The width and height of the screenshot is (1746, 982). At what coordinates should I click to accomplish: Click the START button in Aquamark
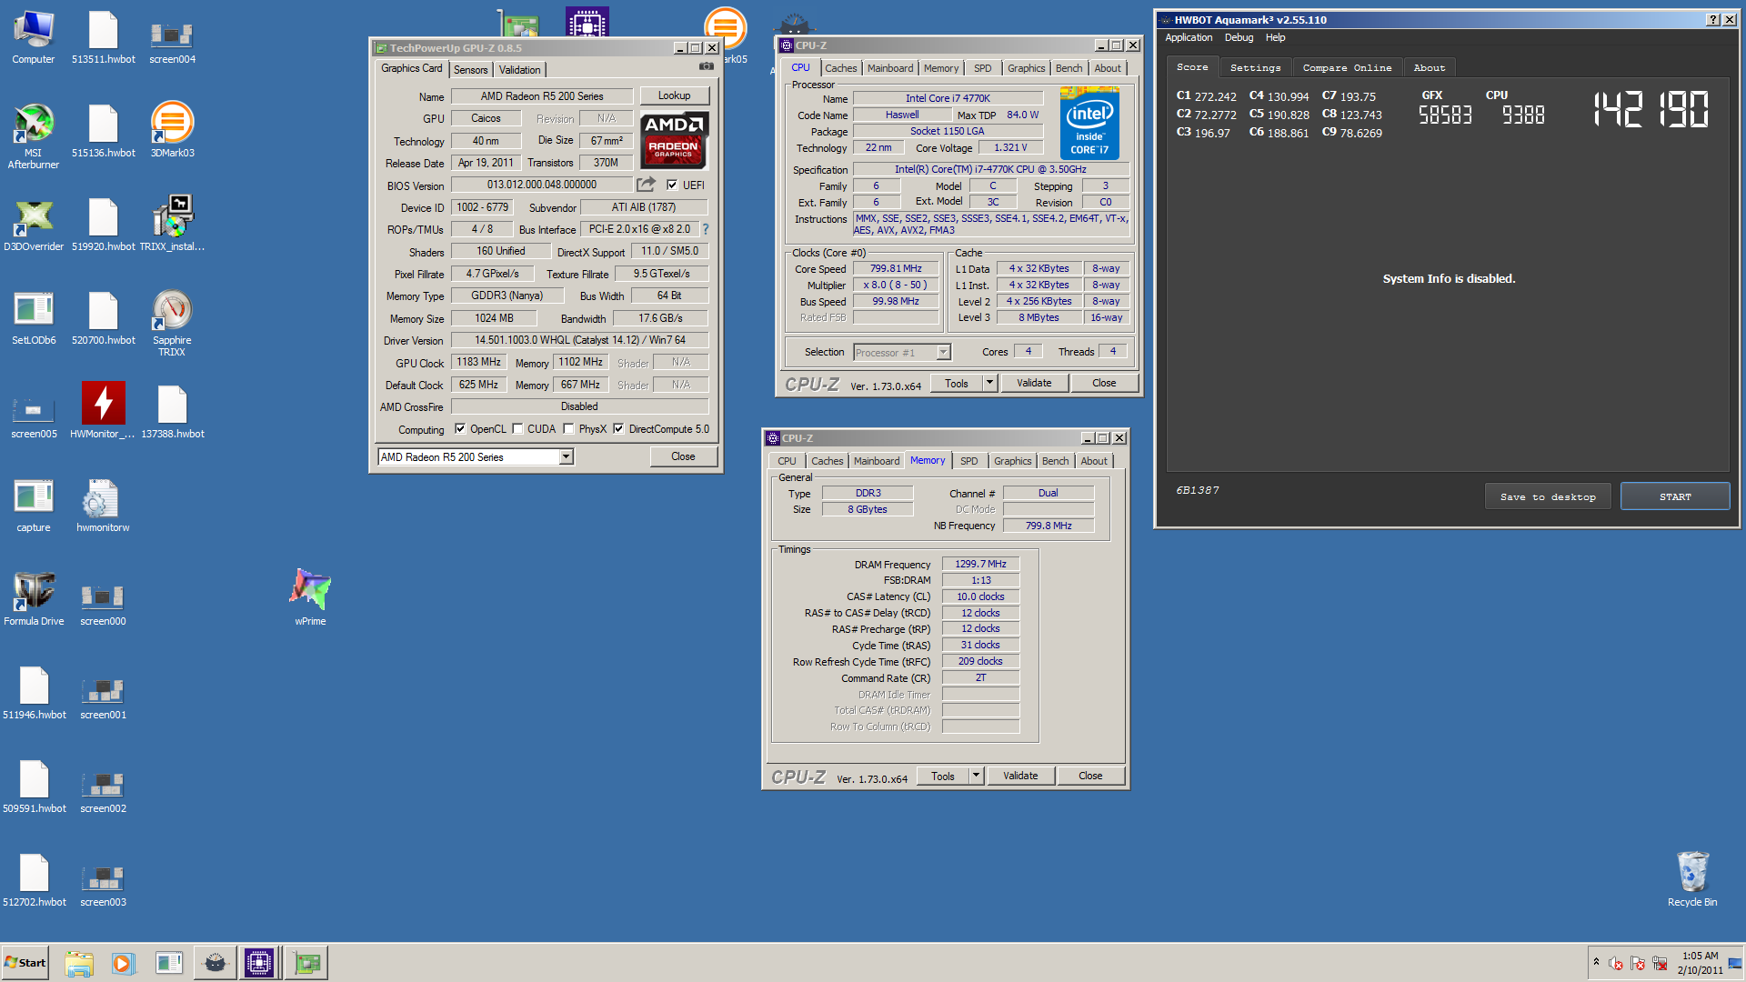point(1675,496)
